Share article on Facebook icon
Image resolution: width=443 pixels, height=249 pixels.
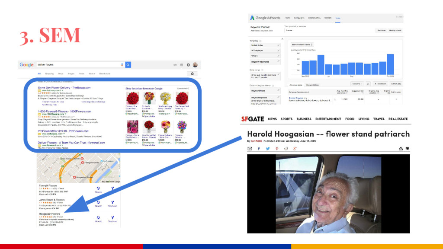click(x=259, y=149)
